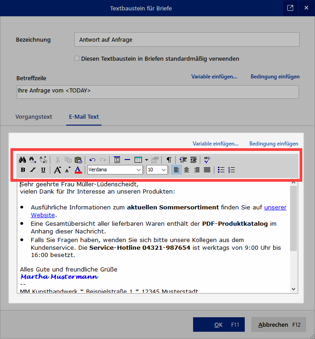Open the font color picker
This screenshot has height=339, width=315.
click(x=78, y=170)
